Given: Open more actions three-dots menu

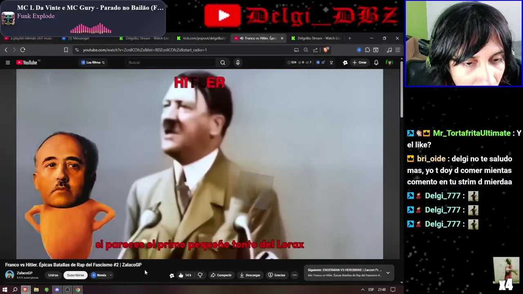Looking at the screenshot, I should pos(294,275).
